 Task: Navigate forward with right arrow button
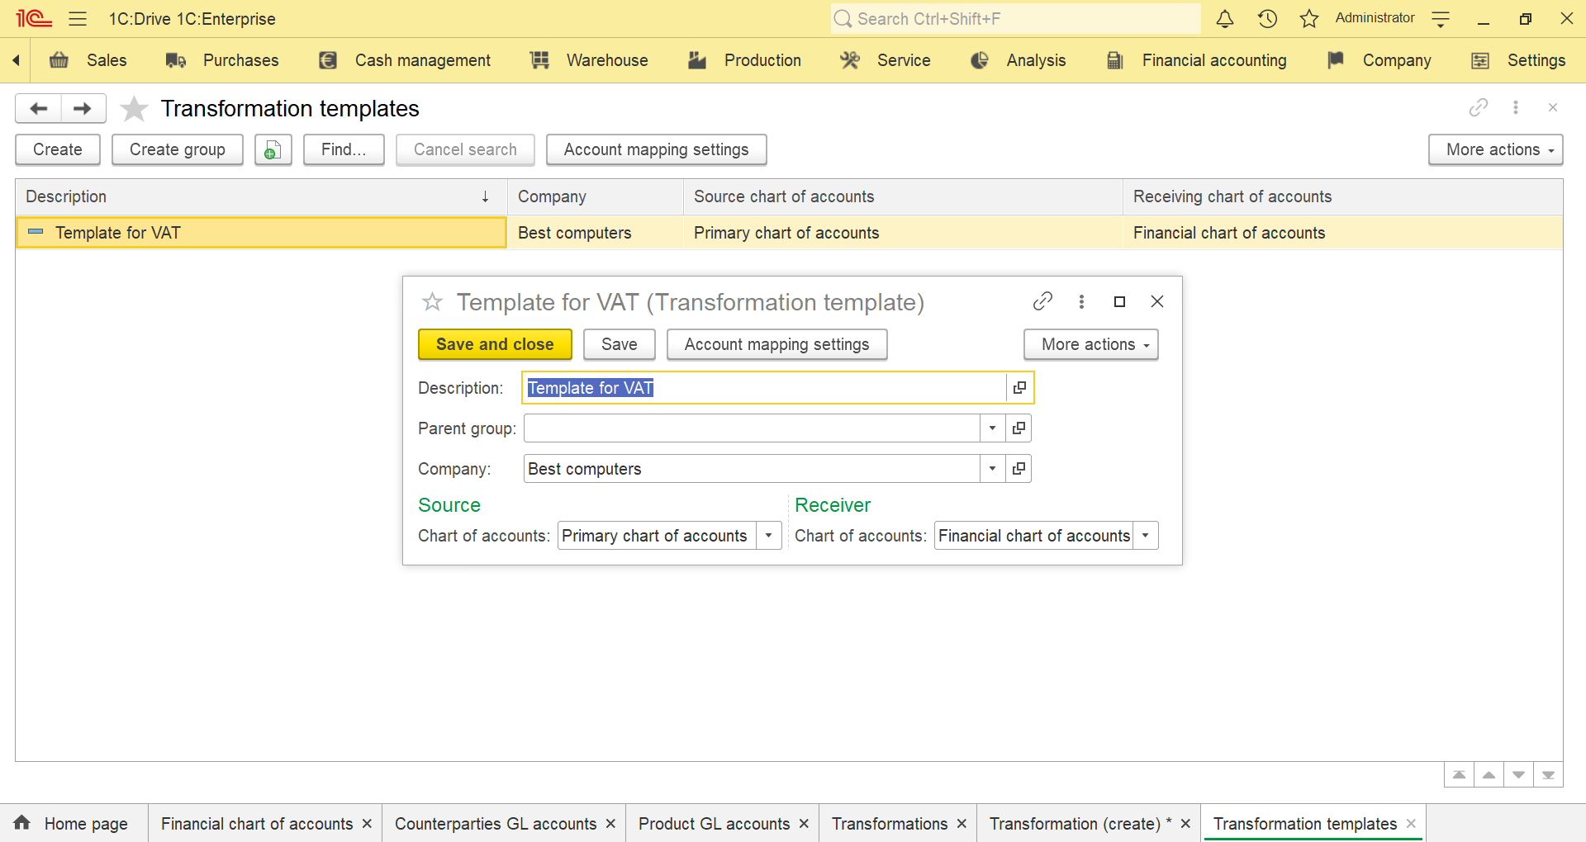point(83,108)
